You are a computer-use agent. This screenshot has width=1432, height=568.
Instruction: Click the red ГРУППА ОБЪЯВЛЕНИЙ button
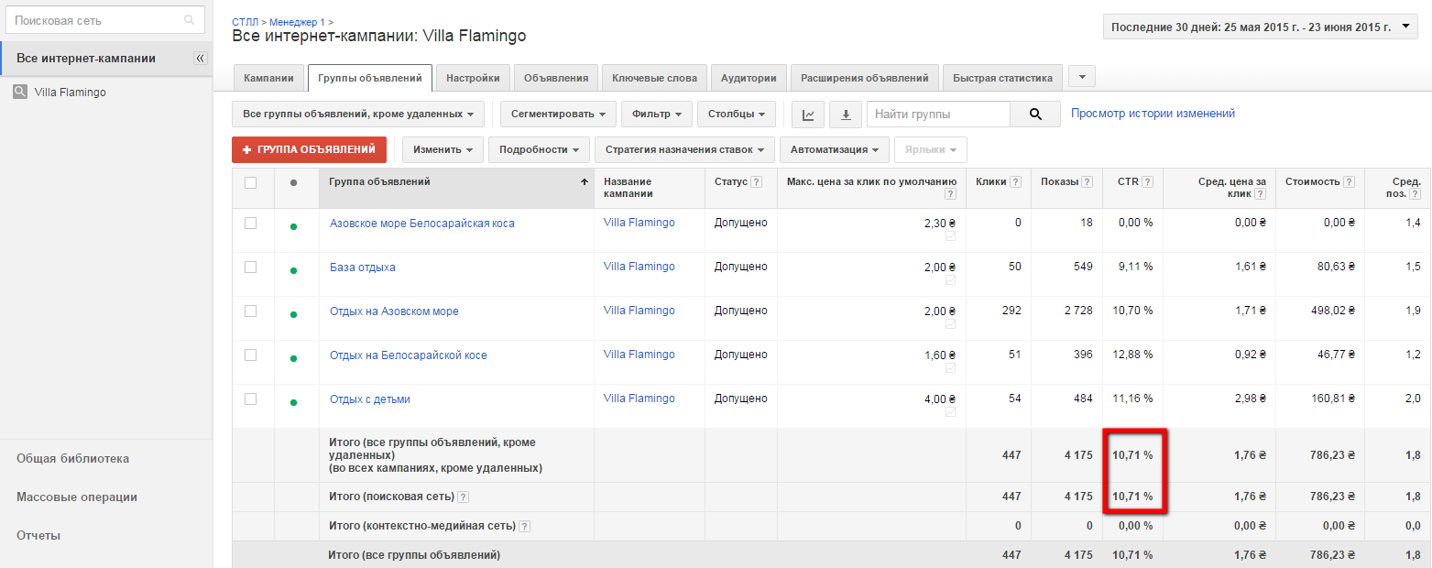pos(309,148)
